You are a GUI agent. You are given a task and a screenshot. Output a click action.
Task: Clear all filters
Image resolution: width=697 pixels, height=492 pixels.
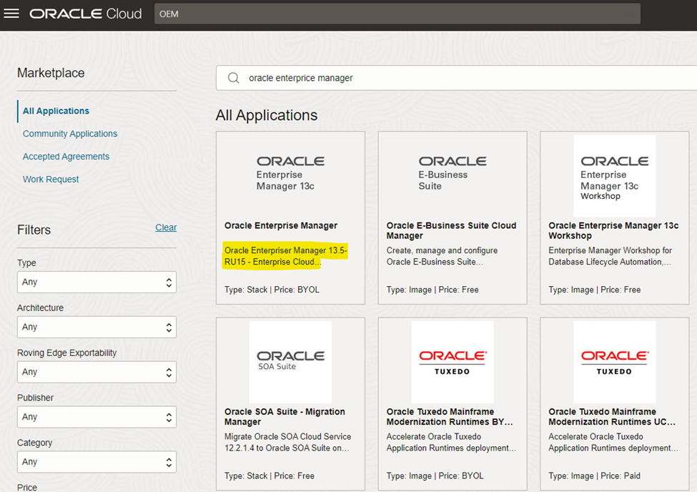pyautogui.click(x=166, y=227)
